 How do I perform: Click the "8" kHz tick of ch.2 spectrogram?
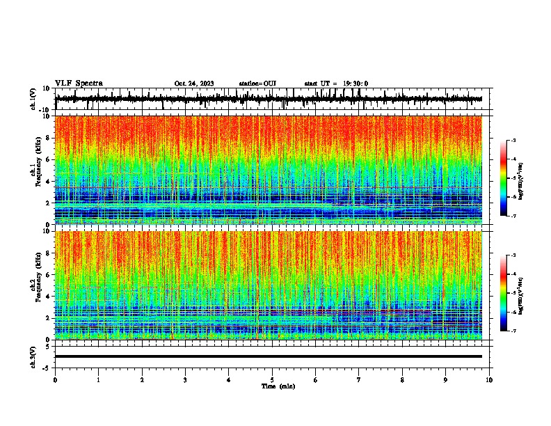coord(48,253)
